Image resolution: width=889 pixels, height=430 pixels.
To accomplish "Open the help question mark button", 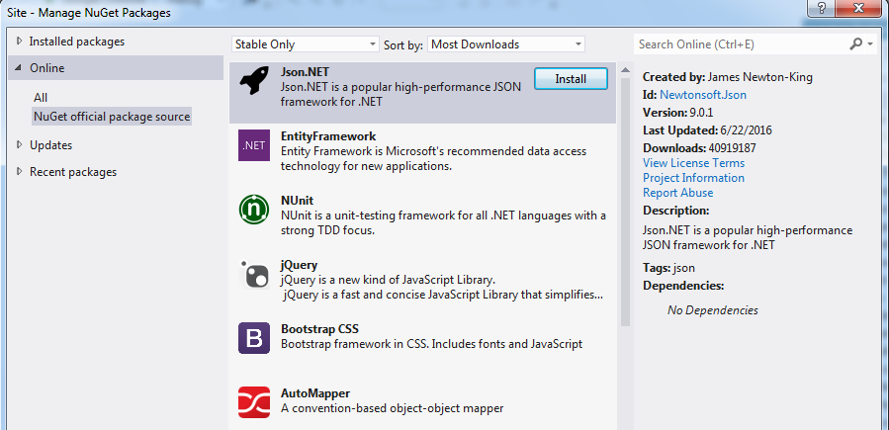I will coord(822,8).
